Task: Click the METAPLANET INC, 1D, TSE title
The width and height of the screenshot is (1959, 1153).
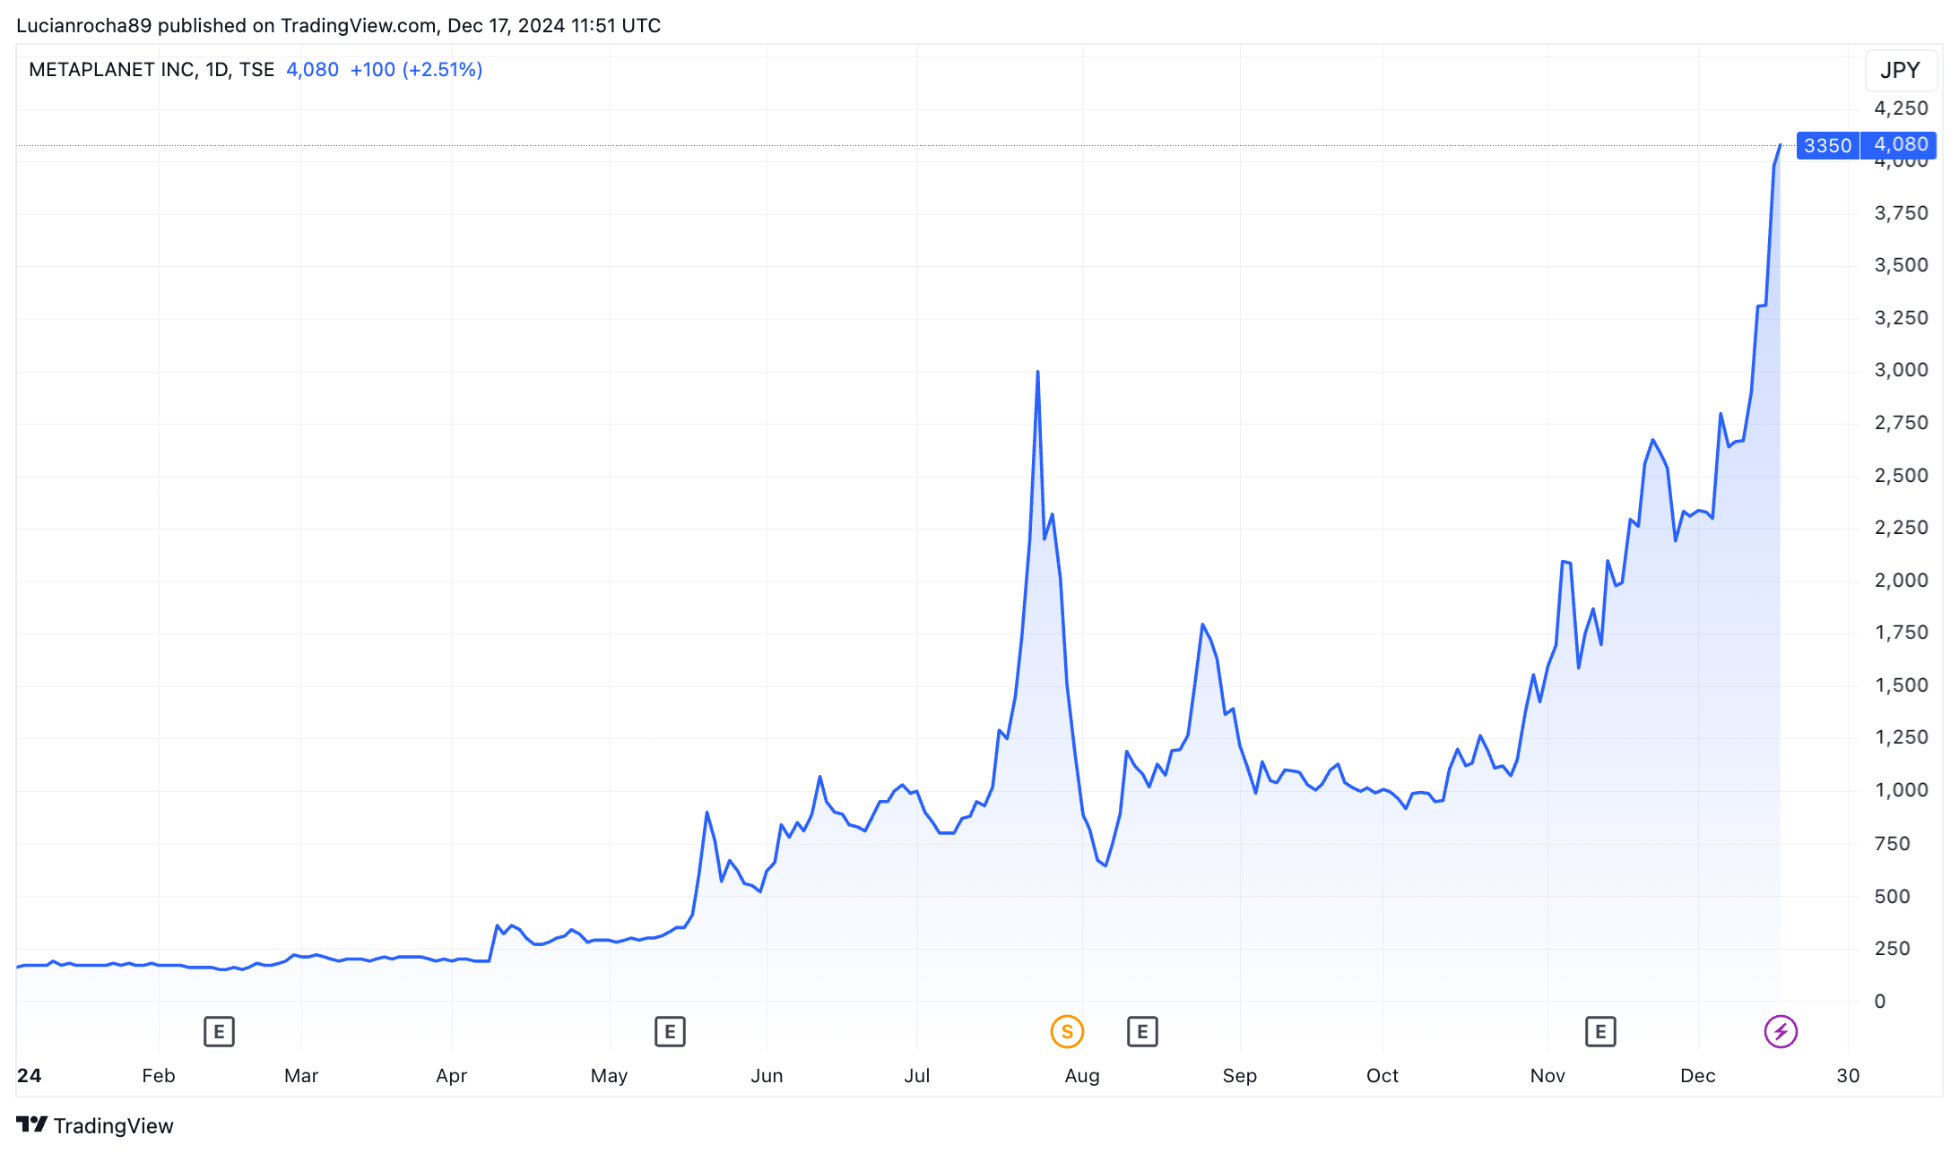Action: [x=152, y=70]
